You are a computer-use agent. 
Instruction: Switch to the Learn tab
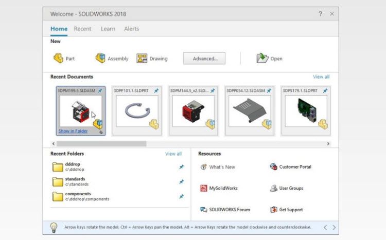(108, 29)
